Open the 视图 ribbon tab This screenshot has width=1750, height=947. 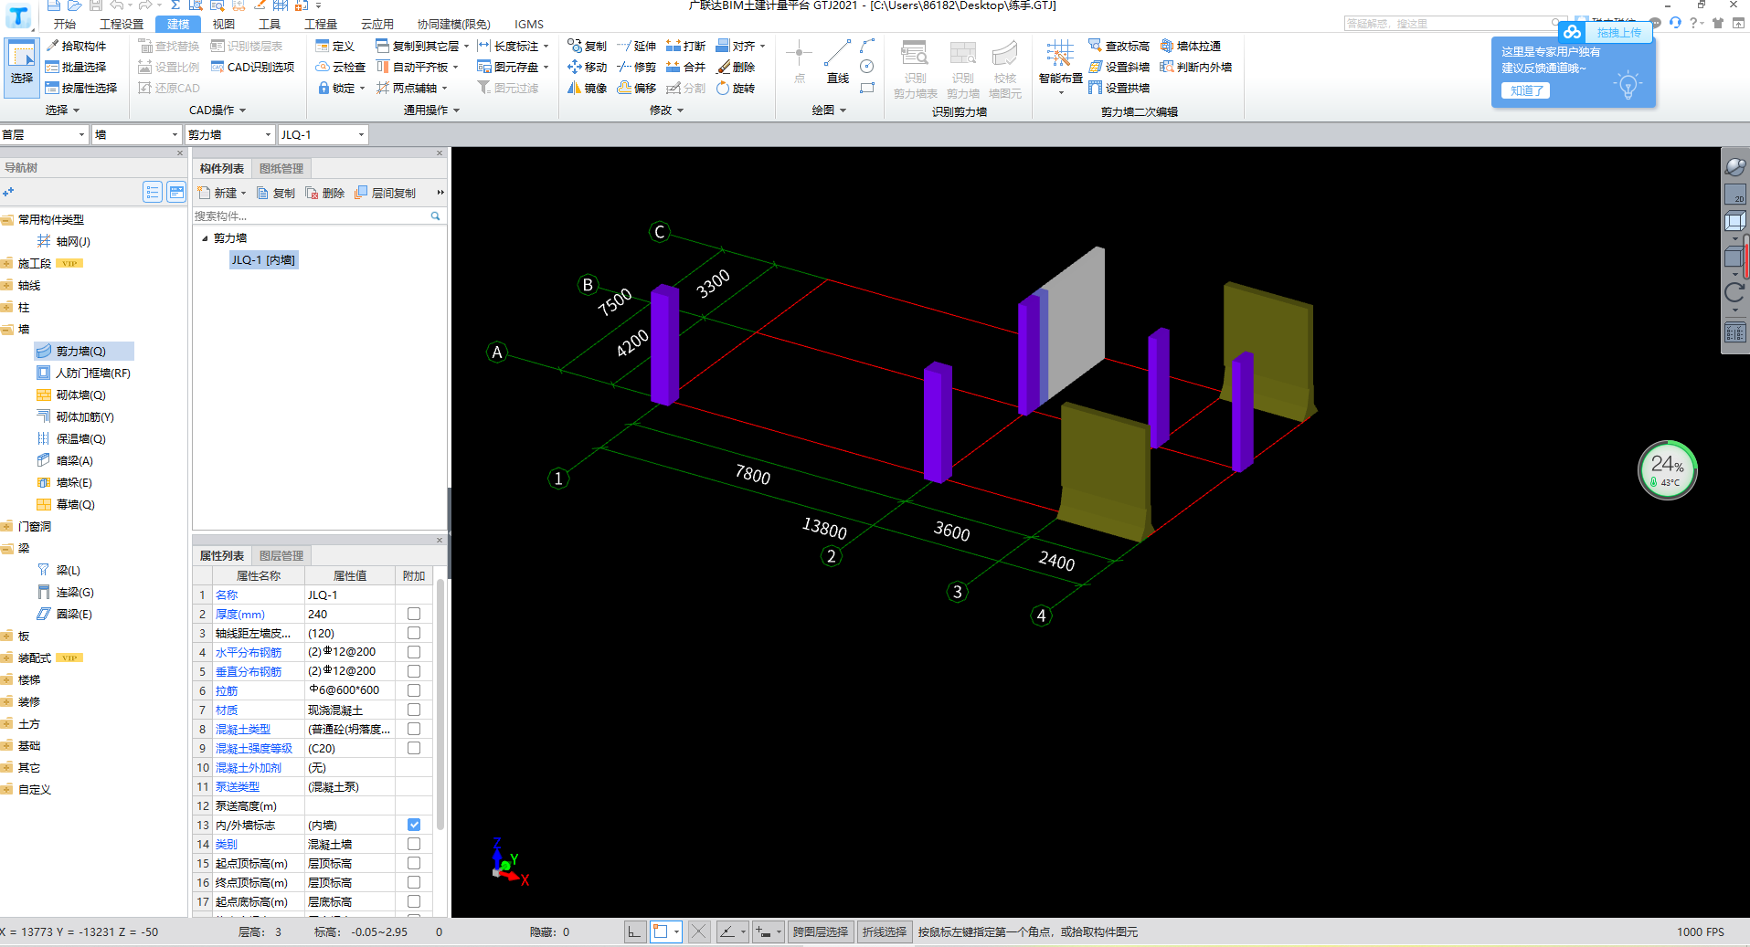point(223,25)
